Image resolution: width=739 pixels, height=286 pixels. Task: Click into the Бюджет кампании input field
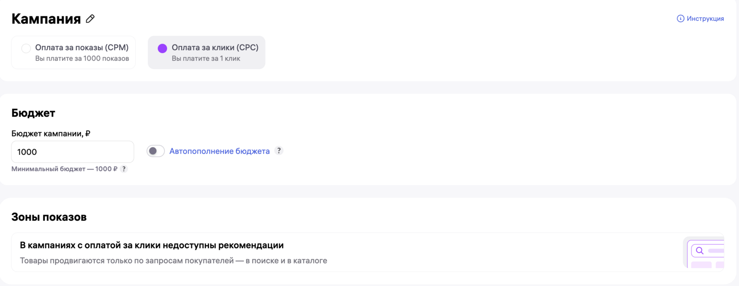pos(73,152)
